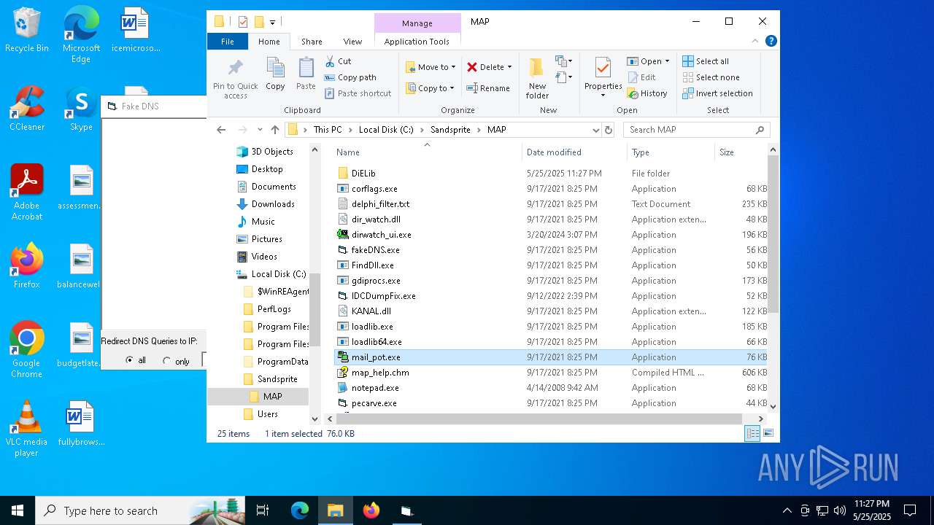Select 'all' radio in Fake DNS window

(130, 360)
